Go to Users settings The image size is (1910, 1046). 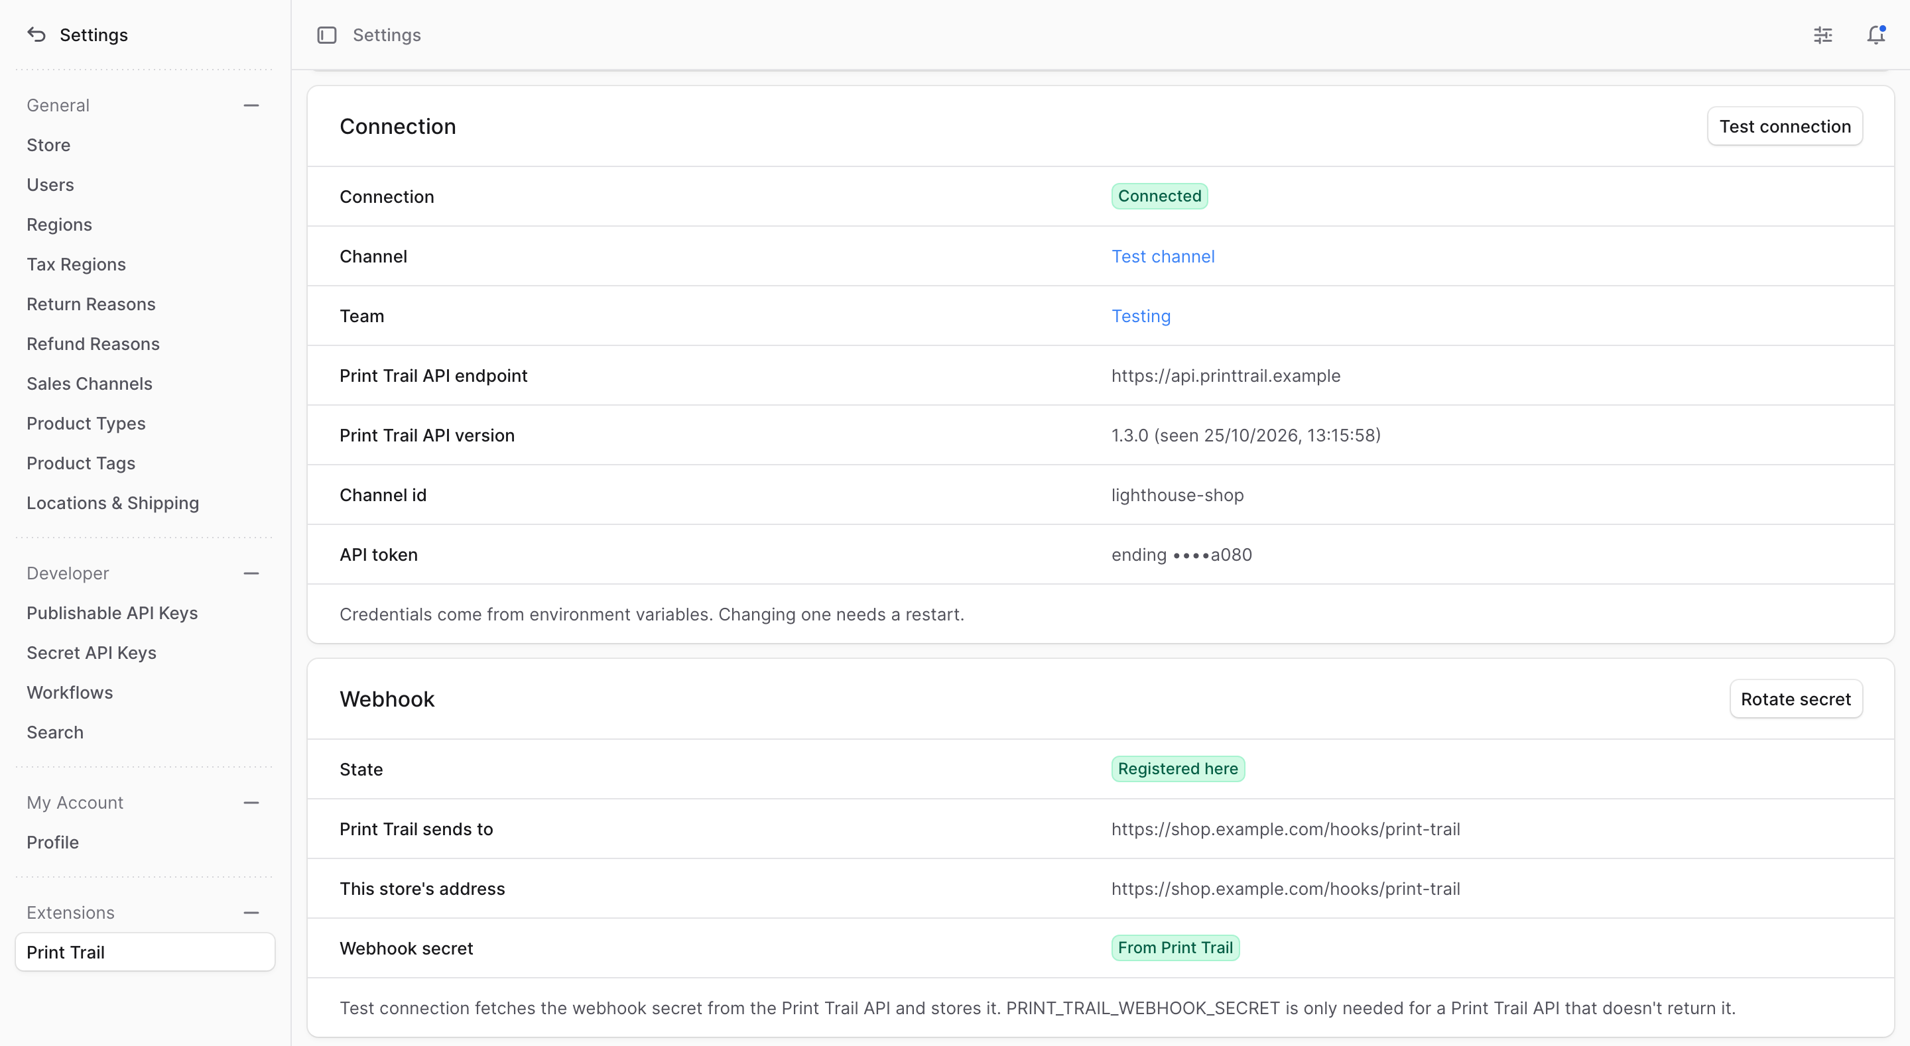coord(145,184)
